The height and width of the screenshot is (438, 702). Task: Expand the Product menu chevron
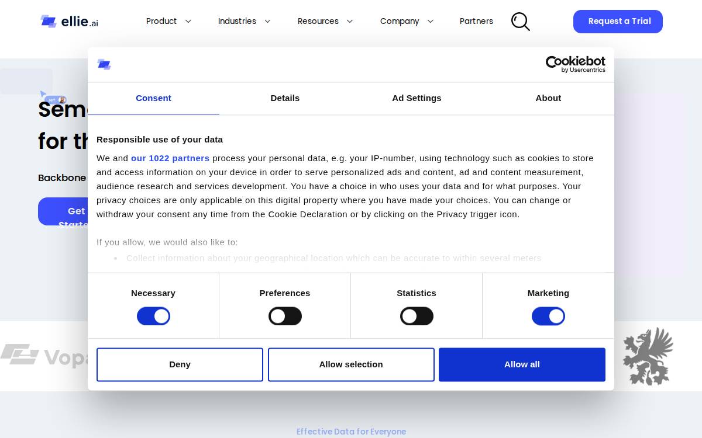coord(188,22)
